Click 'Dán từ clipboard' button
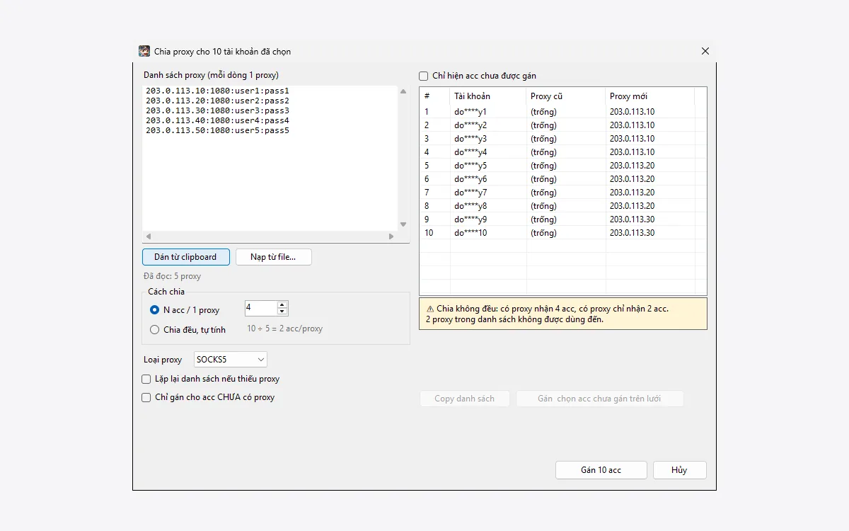This screenshot has height=531, width=849. coord(186,257)
